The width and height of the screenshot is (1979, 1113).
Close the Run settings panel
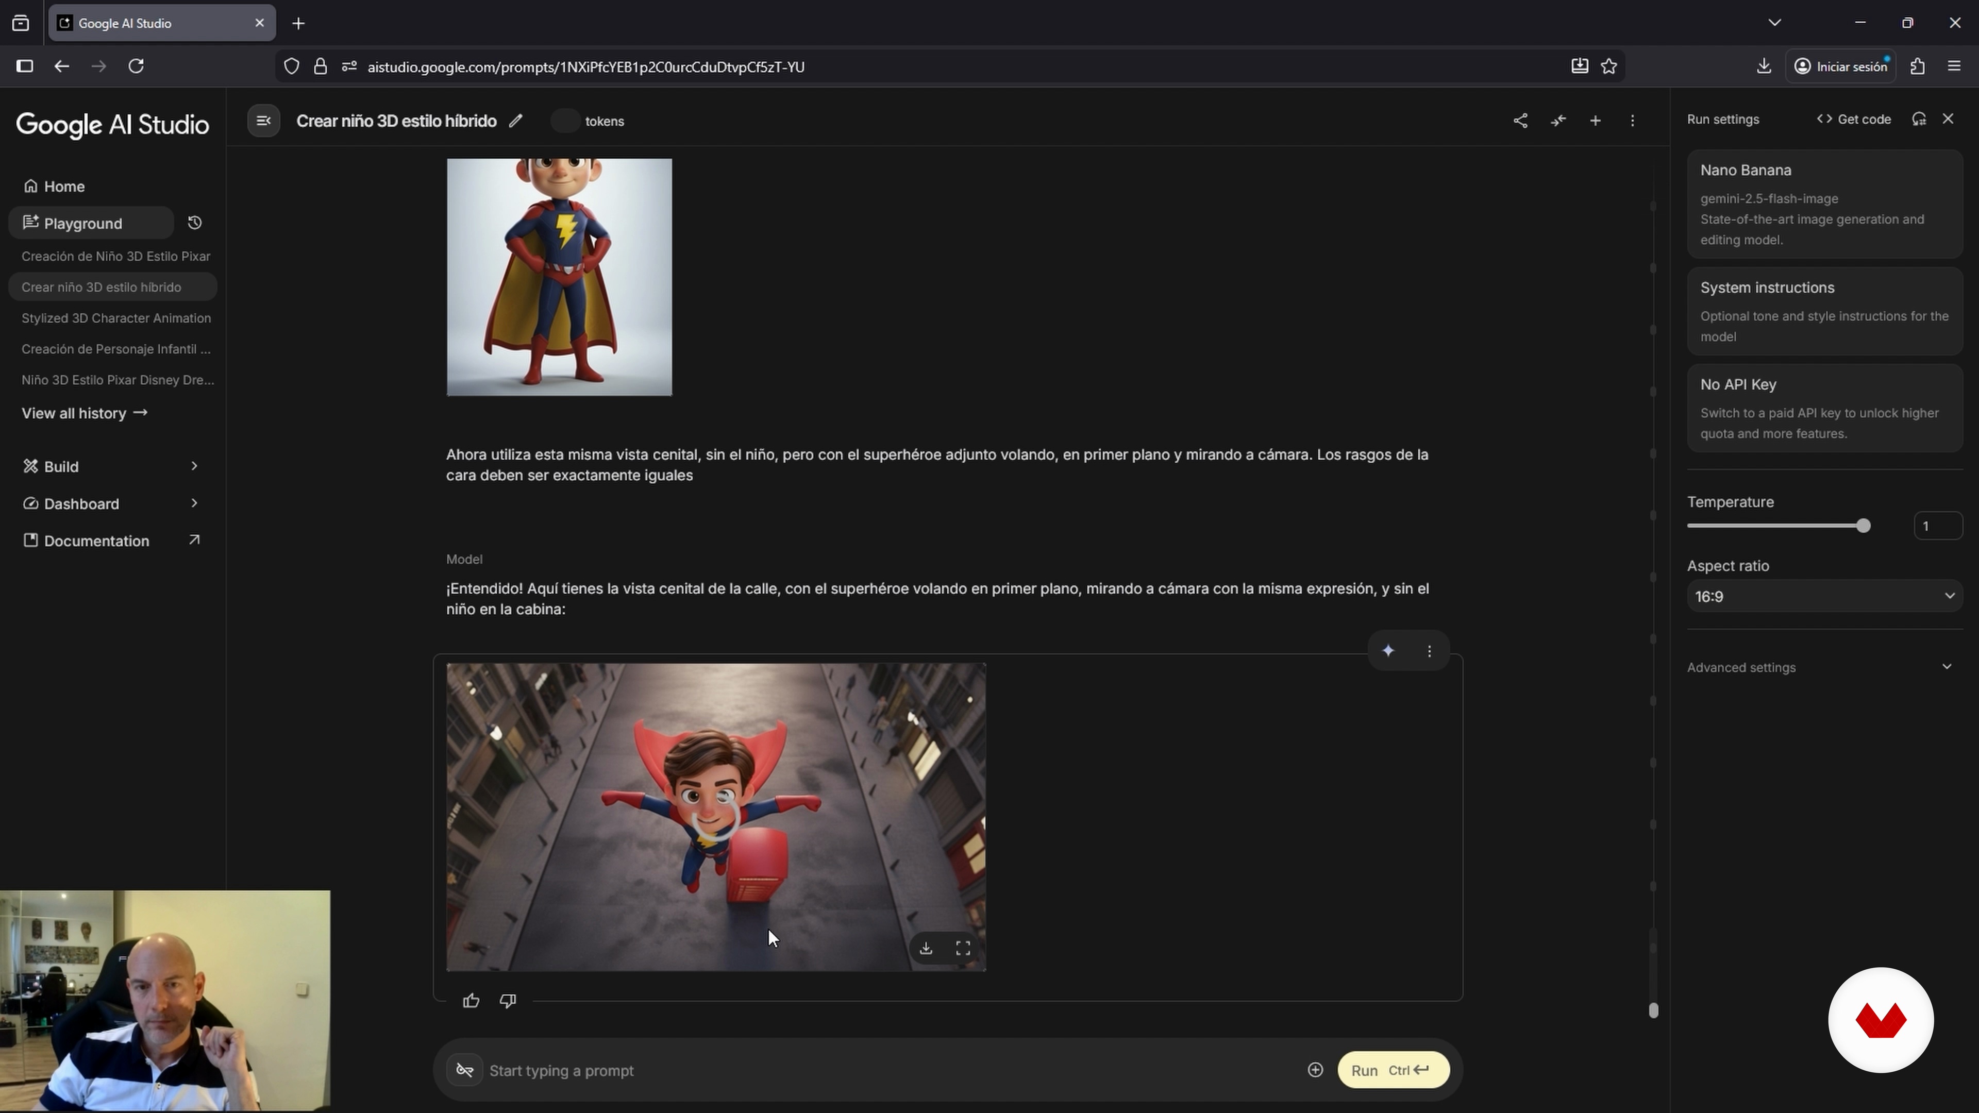click(1948, 119)
